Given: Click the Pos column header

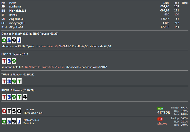Looking at the screenshot, I should pyautogui.click(x=3, y=3).
